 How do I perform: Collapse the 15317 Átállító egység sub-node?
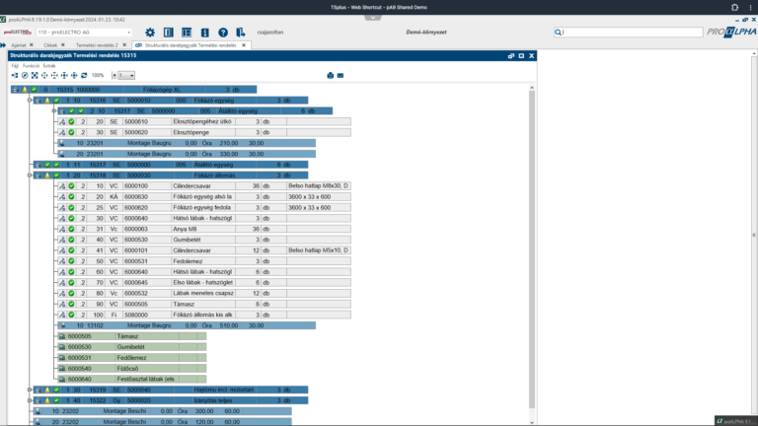pos(53,111)
